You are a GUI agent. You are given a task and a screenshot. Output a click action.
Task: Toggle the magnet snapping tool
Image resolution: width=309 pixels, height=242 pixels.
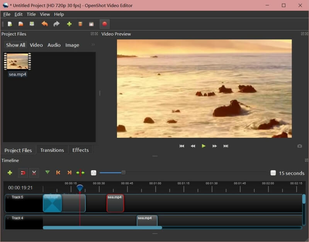tap(23, 173)
